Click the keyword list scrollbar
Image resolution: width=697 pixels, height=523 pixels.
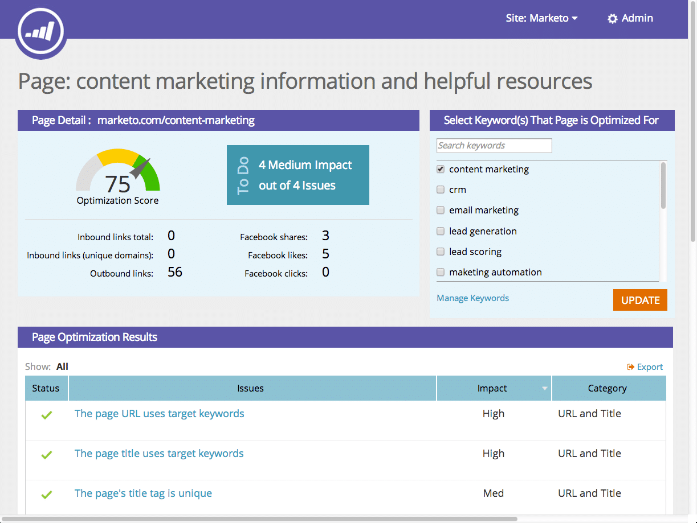[x=663, y=186]
